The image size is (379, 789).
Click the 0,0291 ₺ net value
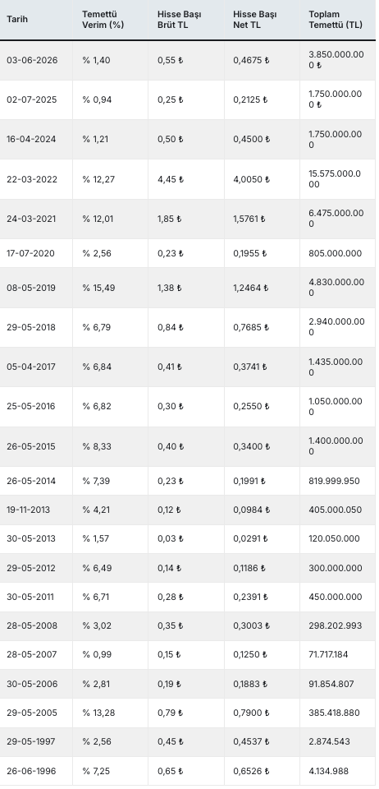click(250, 538)
